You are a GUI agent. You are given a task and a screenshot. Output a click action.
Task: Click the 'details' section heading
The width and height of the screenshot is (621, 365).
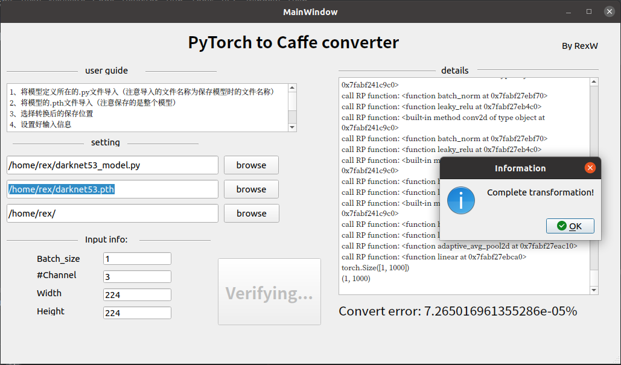[x=454, y=71]
